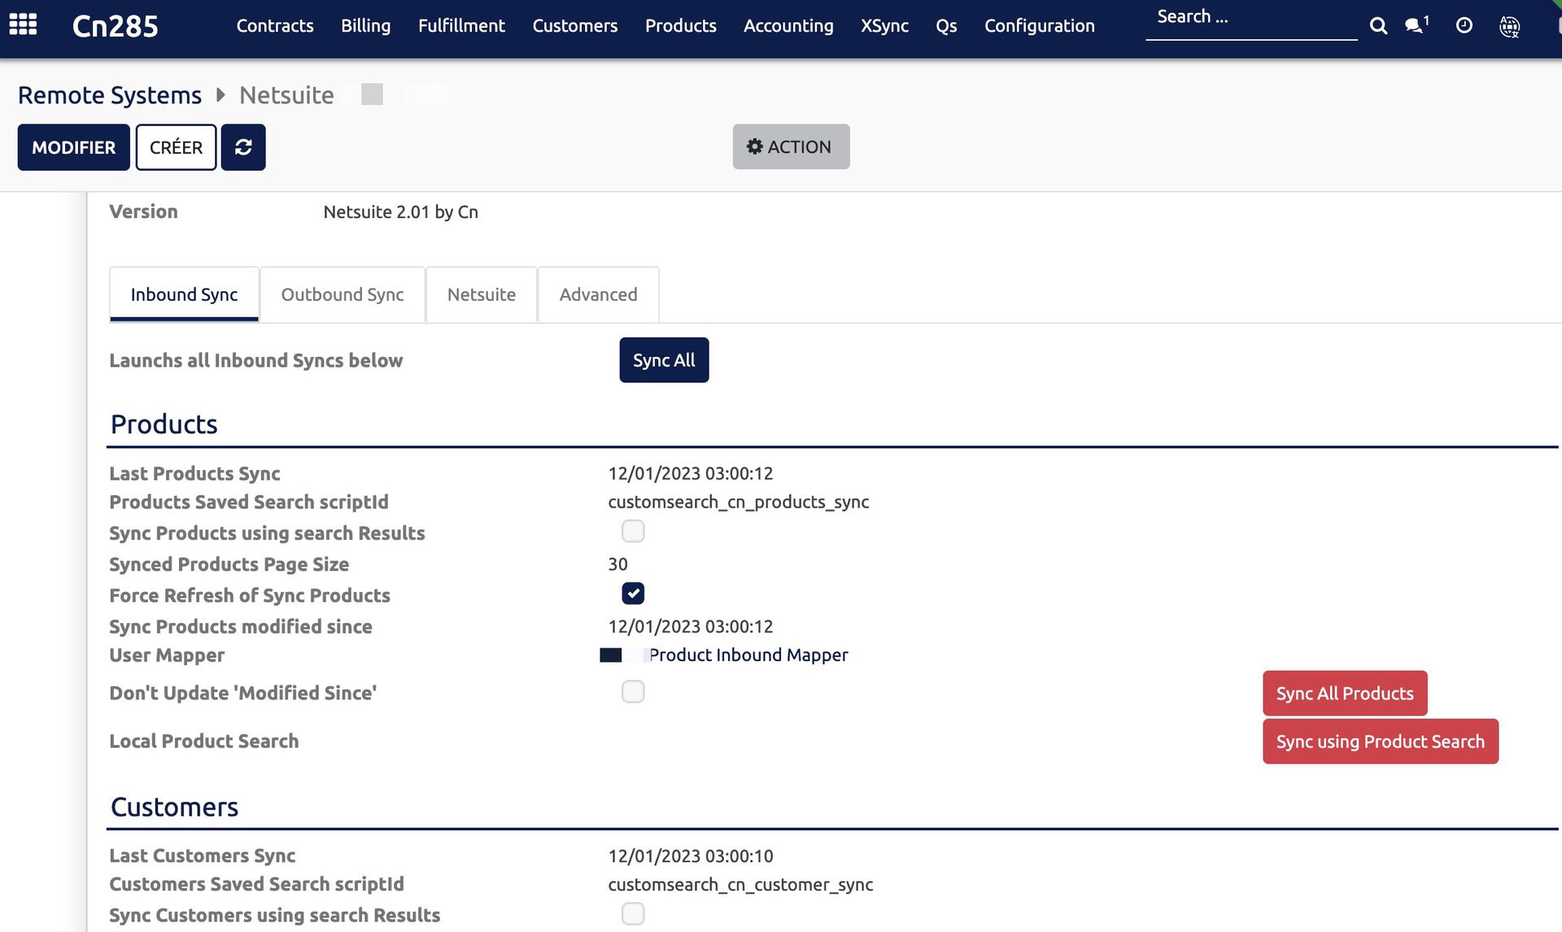Go back to Remote Systems breadcrumb
The image size is (1562, 932).
(110, 95)
